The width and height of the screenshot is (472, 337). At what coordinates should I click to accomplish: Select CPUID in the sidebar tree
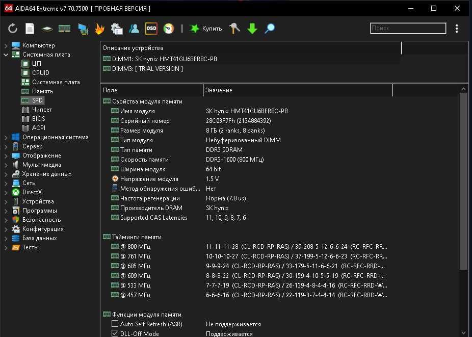click(x=41, y=72)
